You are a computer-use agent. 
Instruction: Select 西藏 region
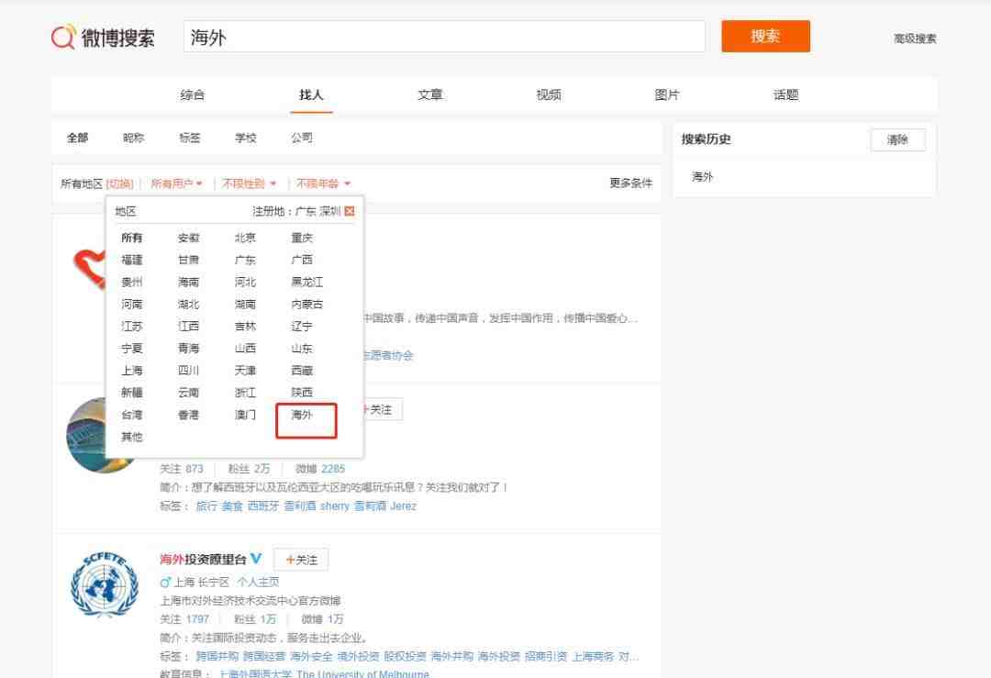(x=302, y=371)
